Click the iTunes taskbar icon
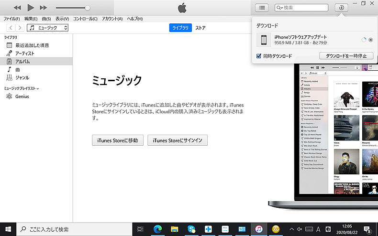378x236 pixels. [x=259, y=229]
